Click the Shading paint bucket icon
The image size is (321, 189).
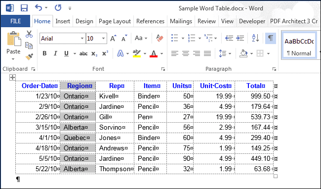pyautogui.click(x=243, y=54)
